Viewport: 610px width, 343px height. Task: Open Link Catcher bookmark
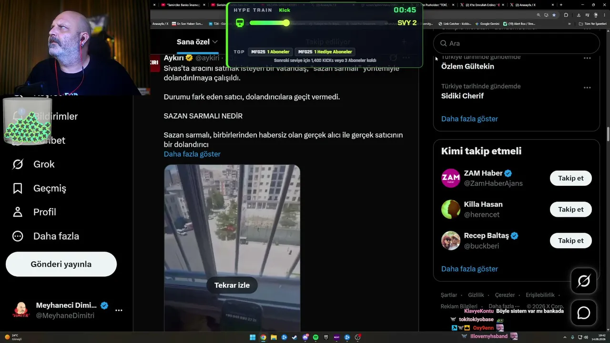pos(454,24)
